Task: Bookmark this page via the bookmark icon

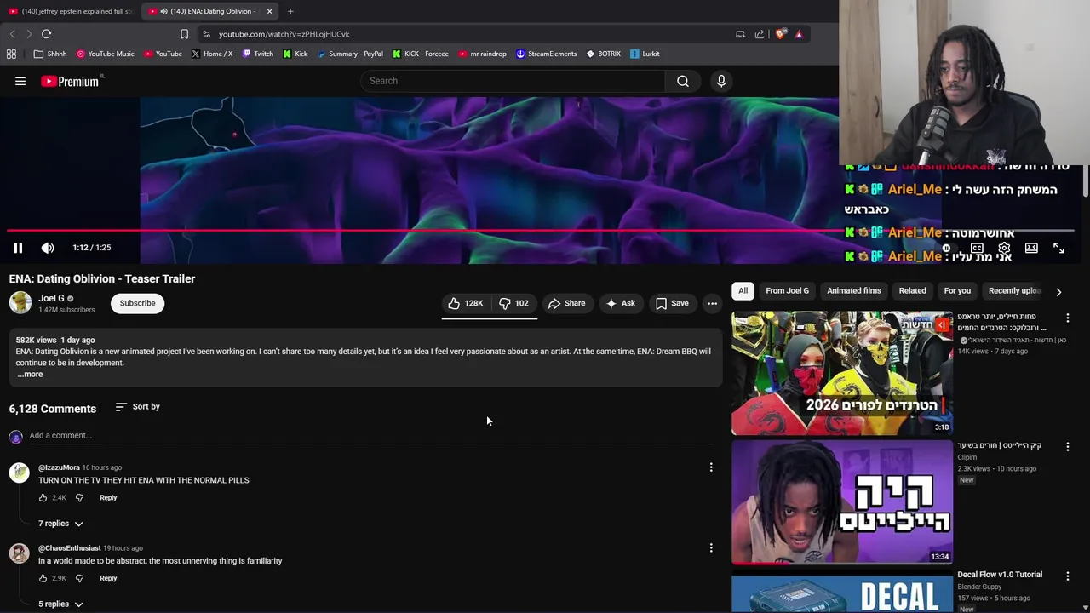Action: point(184,34)
